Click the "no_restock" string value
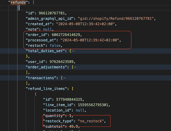171x131 pixels. pos(91,121)
